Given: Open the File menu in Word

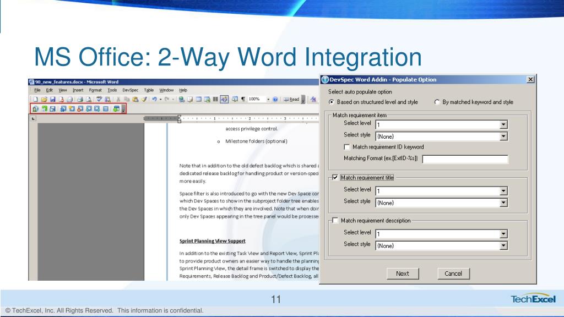Looking at the screenshot, I should pyautogui.click(x=37, y=90).
